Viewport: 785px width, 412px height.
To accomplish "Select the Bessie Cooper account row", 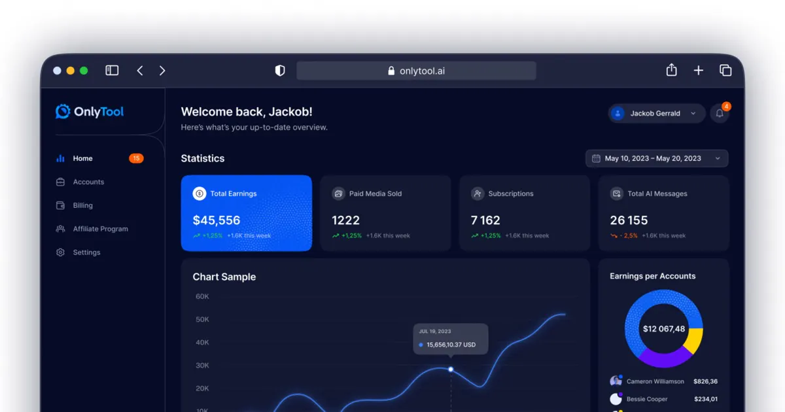I will (664, 399).
